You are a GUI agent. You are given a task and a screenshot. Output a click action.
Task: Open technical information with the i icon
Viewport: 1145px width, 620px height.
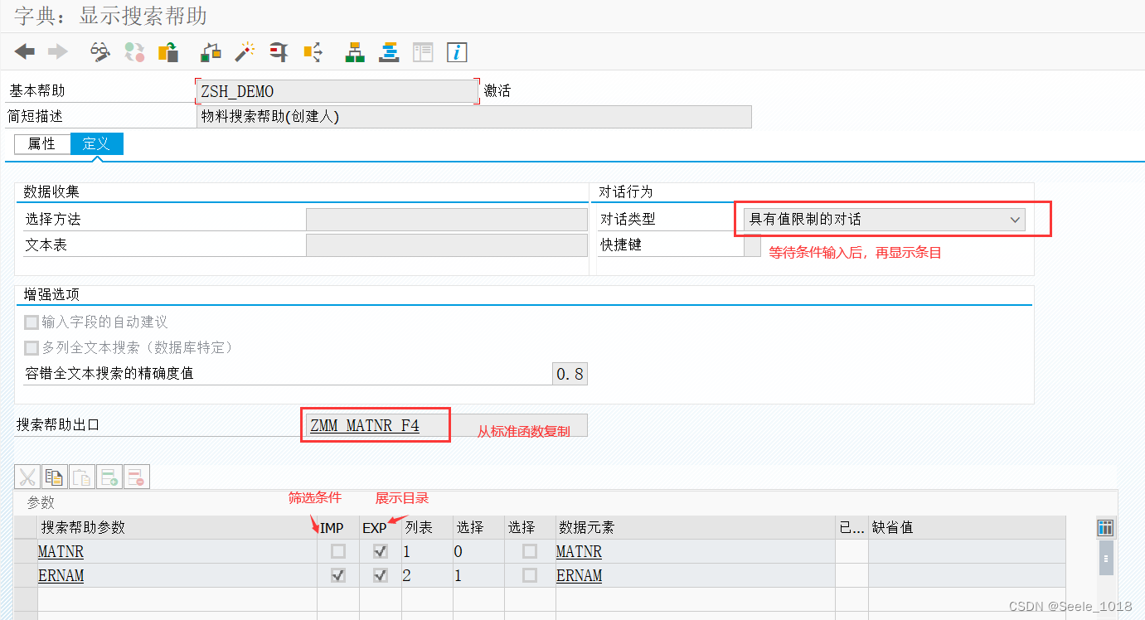click(457, 51)
